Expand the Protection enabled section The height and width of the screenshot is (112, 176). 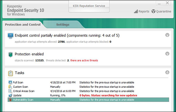tap(167, 54)
